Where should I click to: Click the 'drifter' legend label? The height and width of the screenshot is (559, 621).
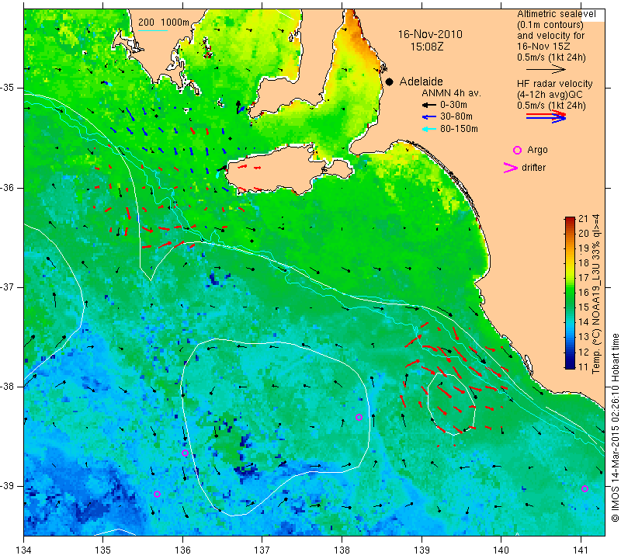coord(533,168)
